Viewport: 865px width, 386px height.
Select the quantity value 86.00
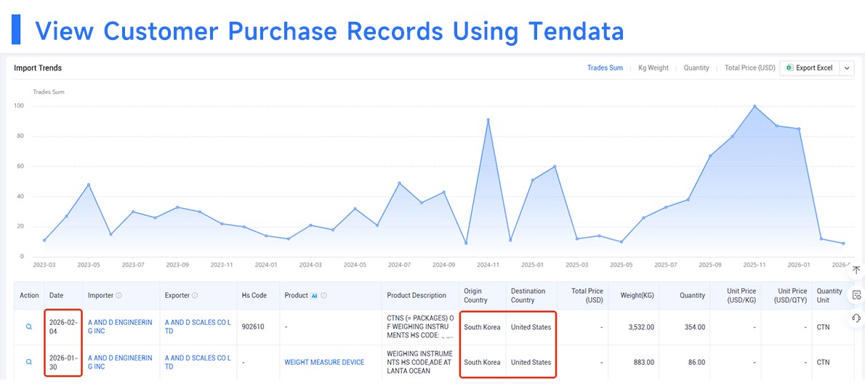click(697, 362)
